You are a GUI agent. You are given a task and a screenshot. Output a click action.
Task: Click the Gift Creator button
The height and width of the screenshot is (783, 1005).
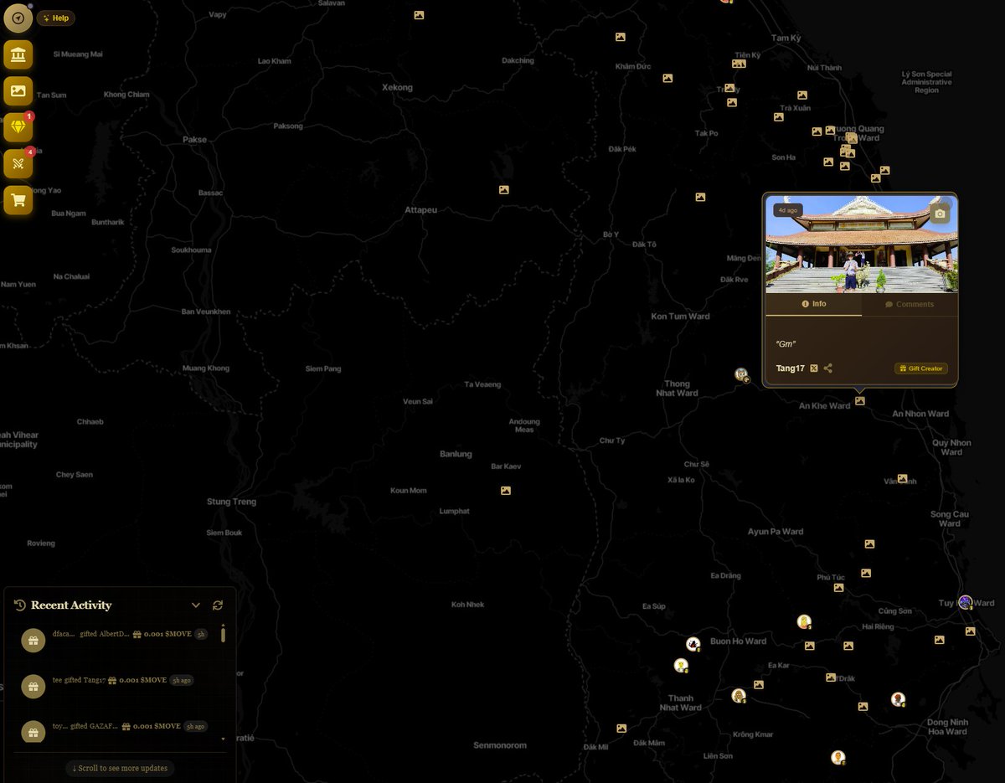[920, 368]
